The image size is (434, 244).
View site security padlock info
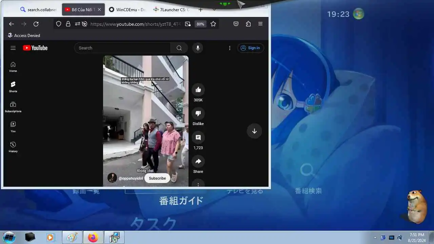tap(68, 24)
